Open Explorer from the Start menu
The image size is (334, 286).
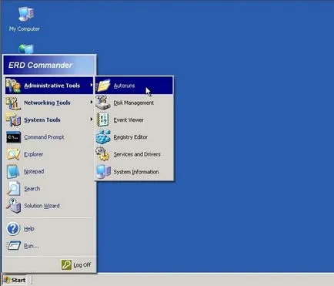[x=49, y=154]
